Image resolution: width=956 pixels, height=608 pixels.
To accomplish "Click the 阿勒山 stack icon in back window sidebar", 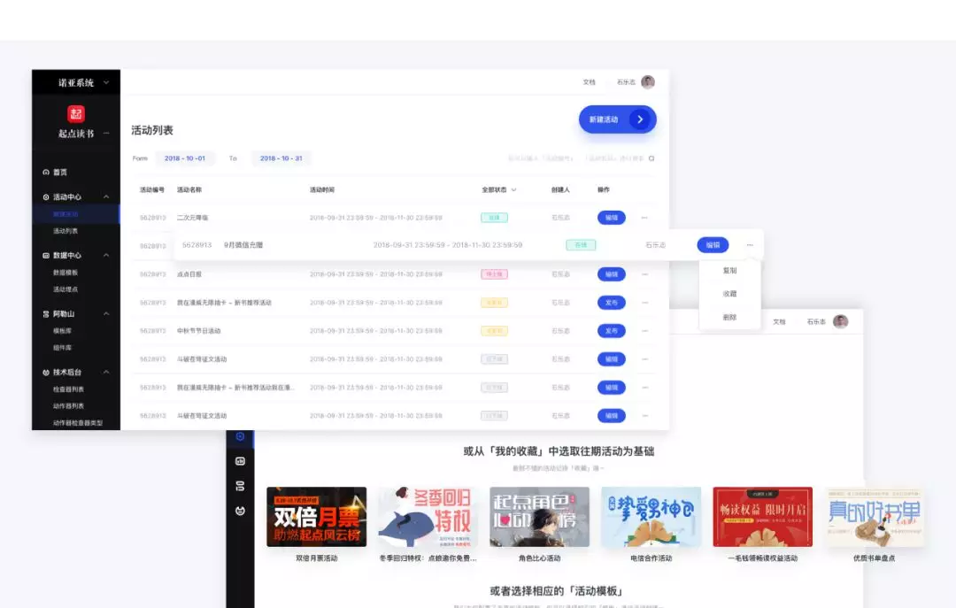I will 240,486.
